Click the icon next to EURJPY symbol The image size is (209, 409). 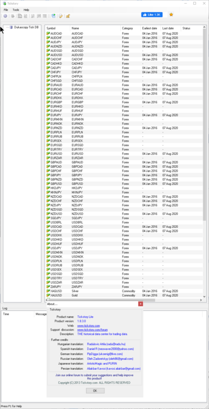point(48,115)
